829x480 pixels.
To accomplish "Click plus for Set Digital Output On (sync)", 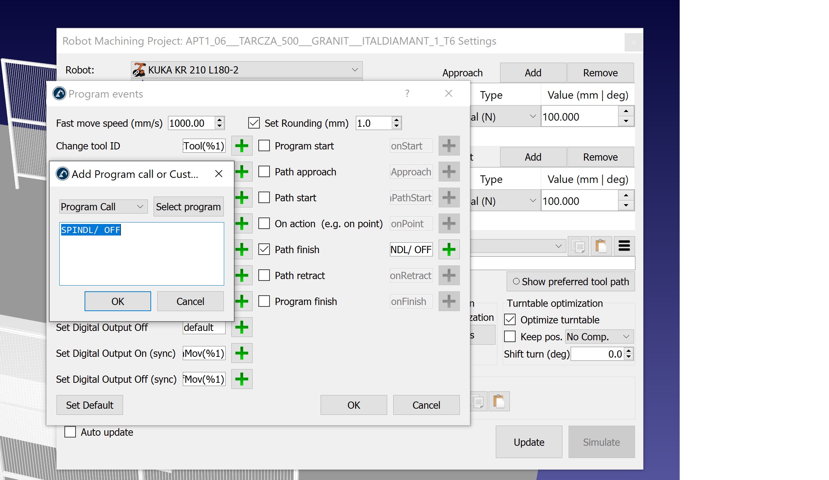I will (241, 353).
